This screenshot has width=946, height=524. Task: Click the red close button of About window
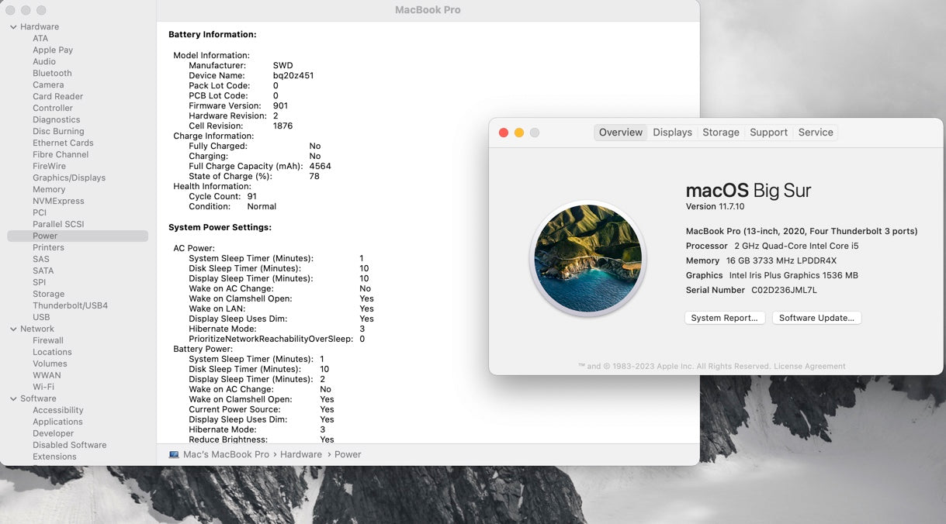(504, 133)
